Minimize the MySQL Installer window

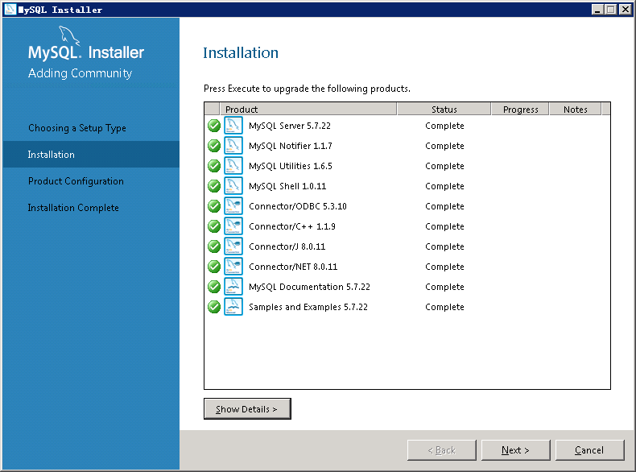(597, 10)
